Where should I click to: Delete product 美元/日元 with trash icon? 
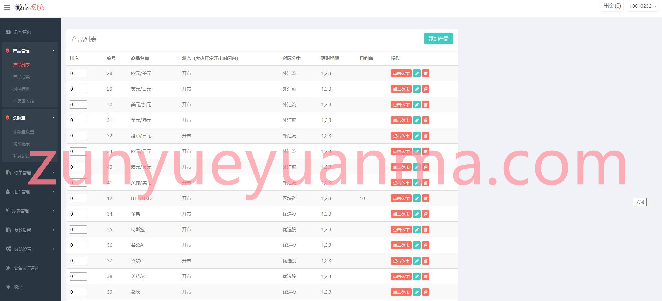coord(425,89)
